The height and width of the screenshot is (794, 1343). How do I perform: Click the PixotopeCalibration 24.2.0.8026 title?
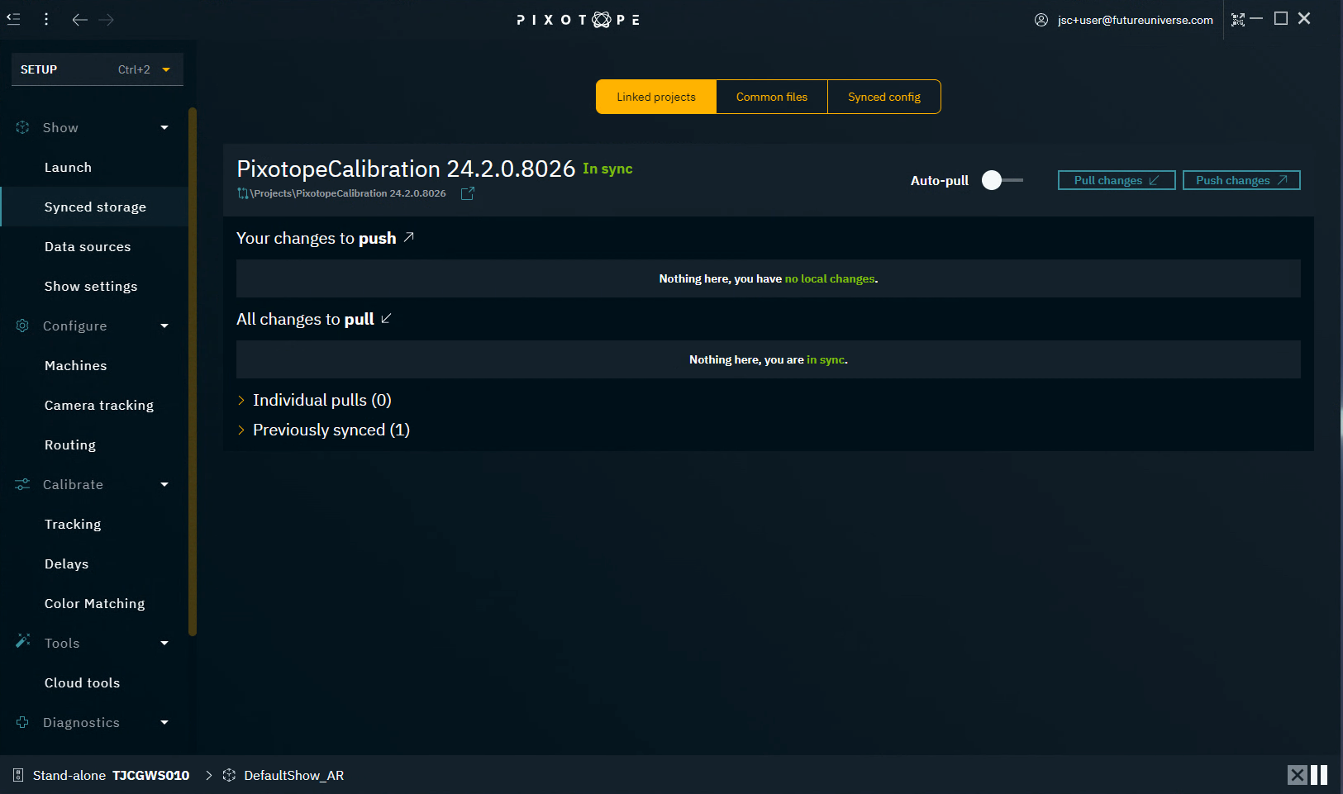406,169
